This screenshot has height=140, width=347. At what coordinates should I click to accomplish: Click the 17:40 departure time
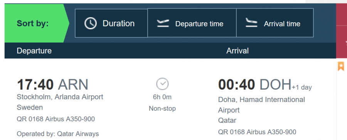coord(35,85)
